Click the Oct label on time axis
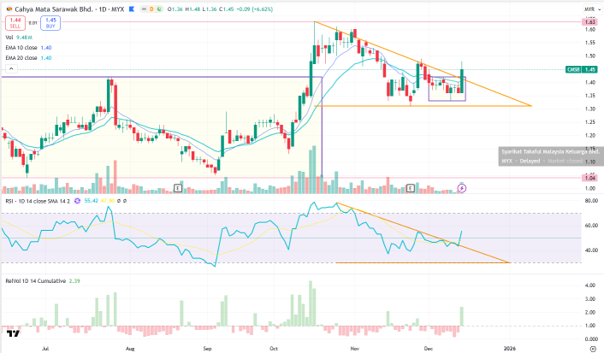 click(x=274, y=349)
